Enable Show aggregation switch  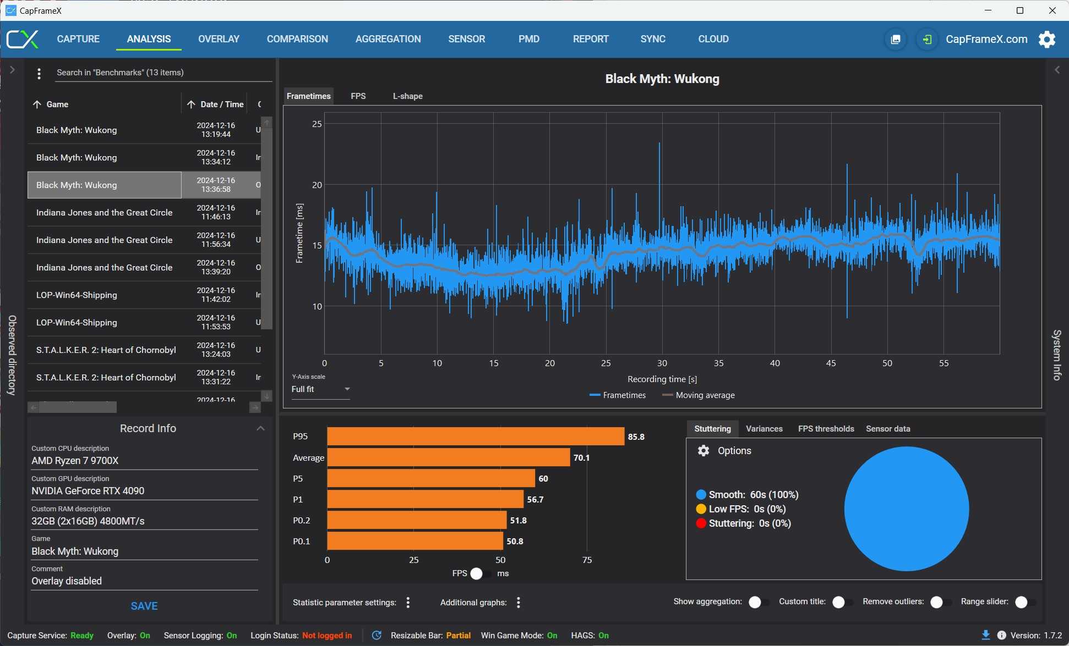point(760,602)
